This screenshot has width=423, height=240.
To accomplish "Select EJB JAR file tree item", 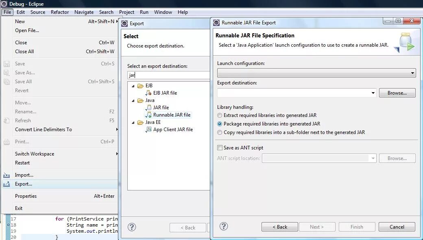I will click(165, 93).
